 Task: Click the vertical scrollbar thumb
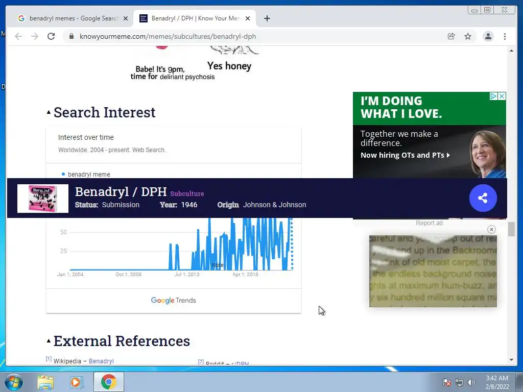coord(511,229)
